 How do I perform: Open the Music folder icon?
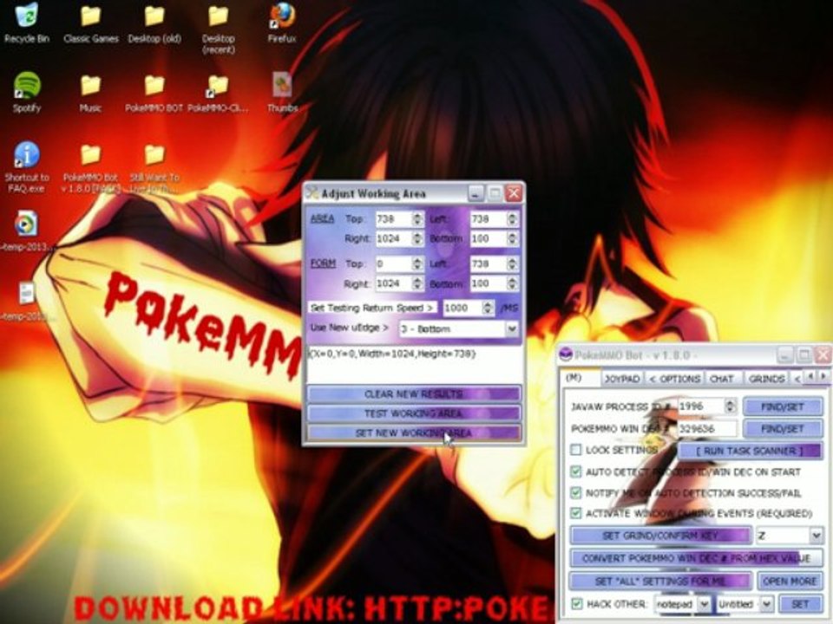click(90, 93)
